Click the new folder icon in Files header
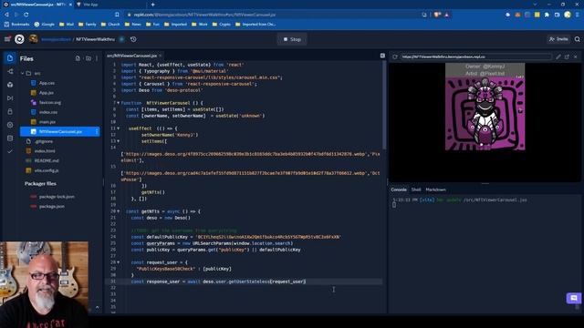584x328 pixels. (x=89, y=58)
